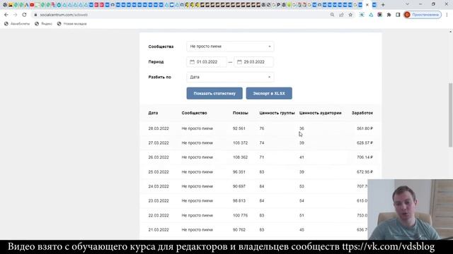This screenshot has height=254, width=453.
Task: Click the Экспорт в XLSX button
Action: pyautogui.click(x=269, y=93)
